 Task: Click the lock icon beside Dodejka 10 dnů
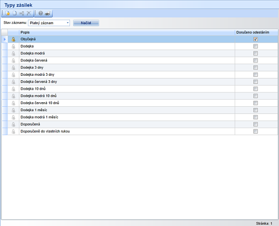(x=13, y=89)
